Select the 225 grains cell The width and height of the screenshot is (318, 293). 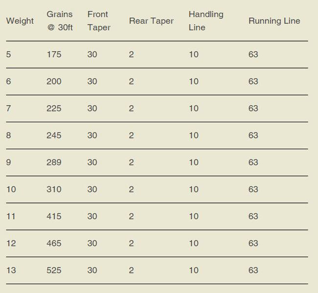(54, 108)
